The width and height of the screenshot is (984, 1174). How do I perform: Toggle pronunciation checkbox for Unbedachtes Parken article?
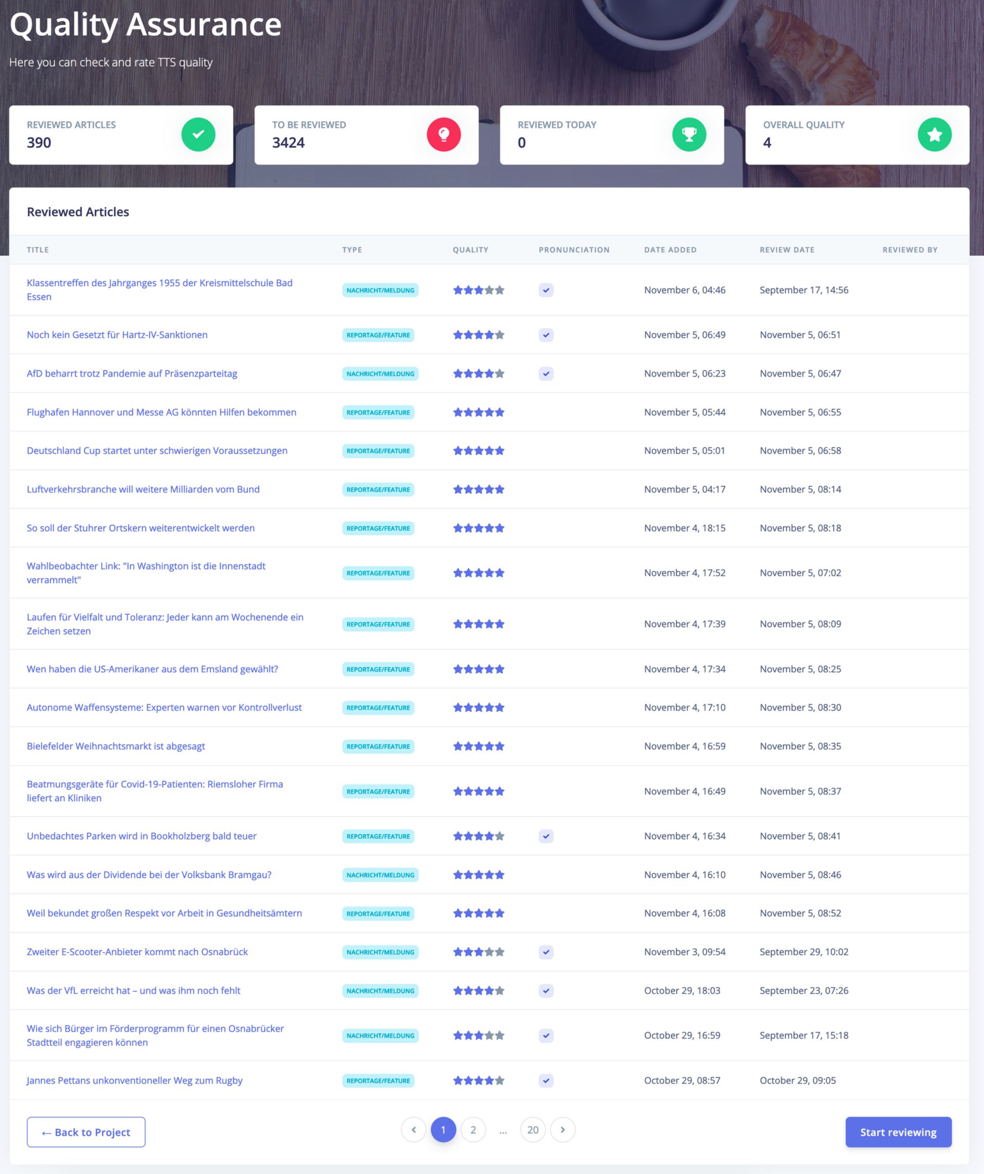546,836
